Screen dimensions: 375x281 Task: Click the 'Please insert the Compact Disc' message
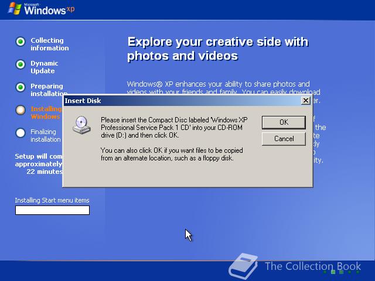tap(174, 128)
